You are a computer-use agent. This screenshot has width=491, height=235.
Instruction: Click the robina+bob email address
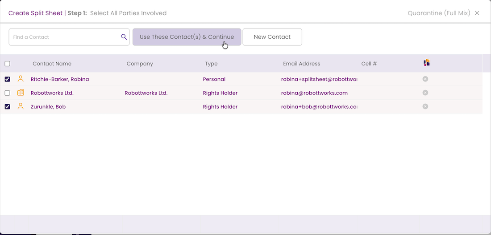(319, 107)
